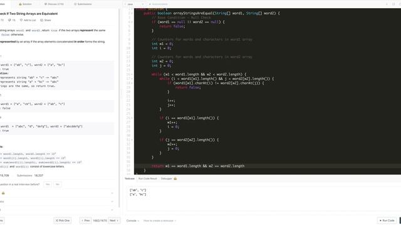The image size is (401, 225).
Task: Click the Pick One shuffle button
Action: 63,221
